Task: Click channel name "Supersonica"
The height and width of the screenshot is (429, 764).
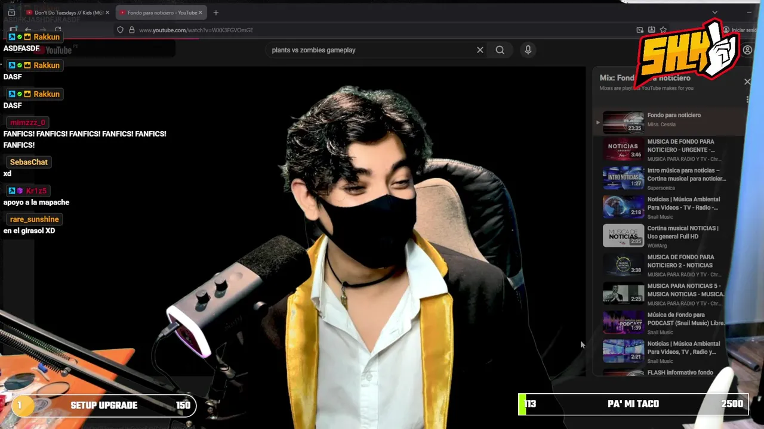Action: click(x=661, y=188)
